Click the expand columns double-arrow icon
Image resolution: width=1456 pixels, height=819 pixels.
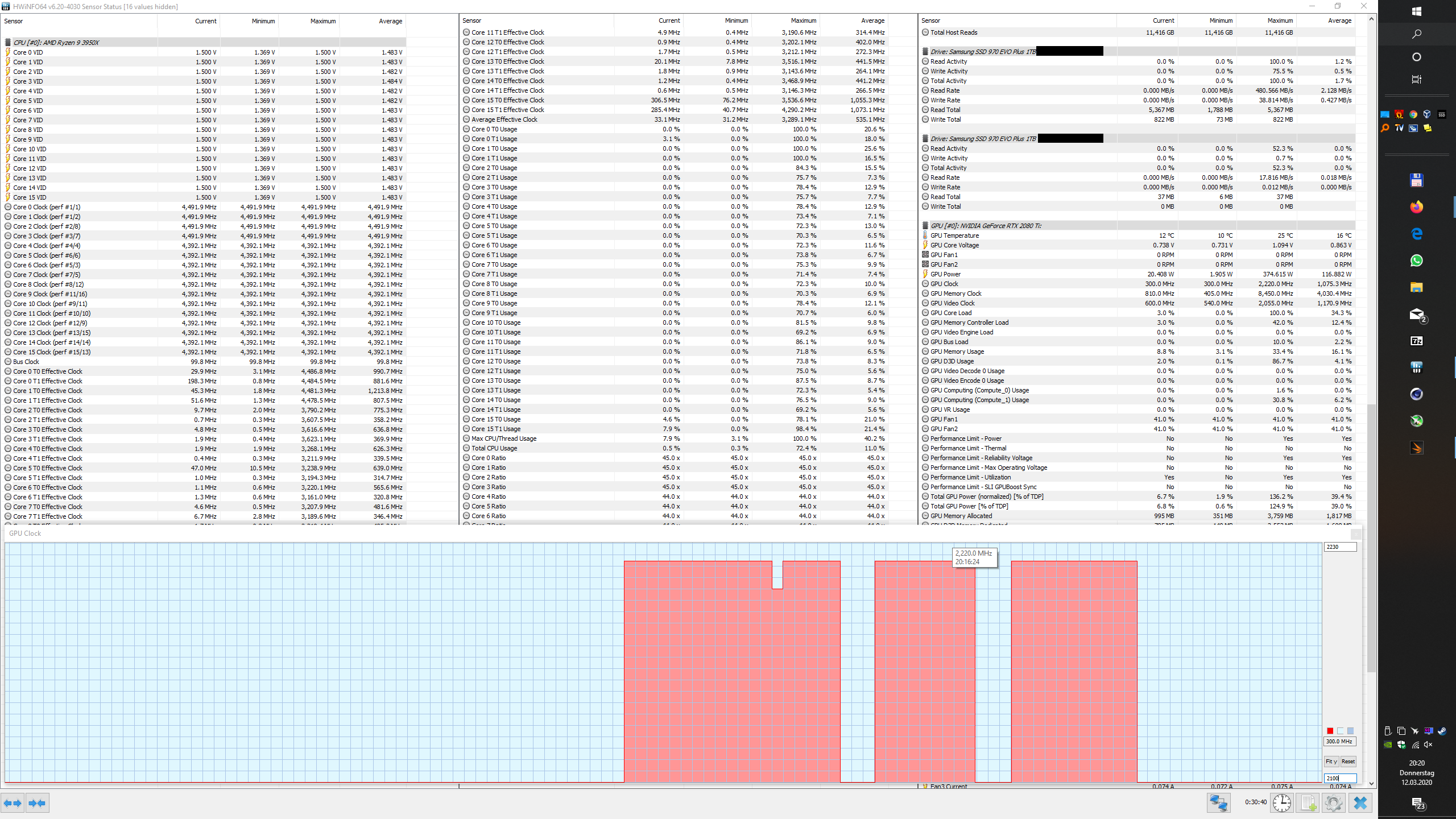click(x=13, y=803)
